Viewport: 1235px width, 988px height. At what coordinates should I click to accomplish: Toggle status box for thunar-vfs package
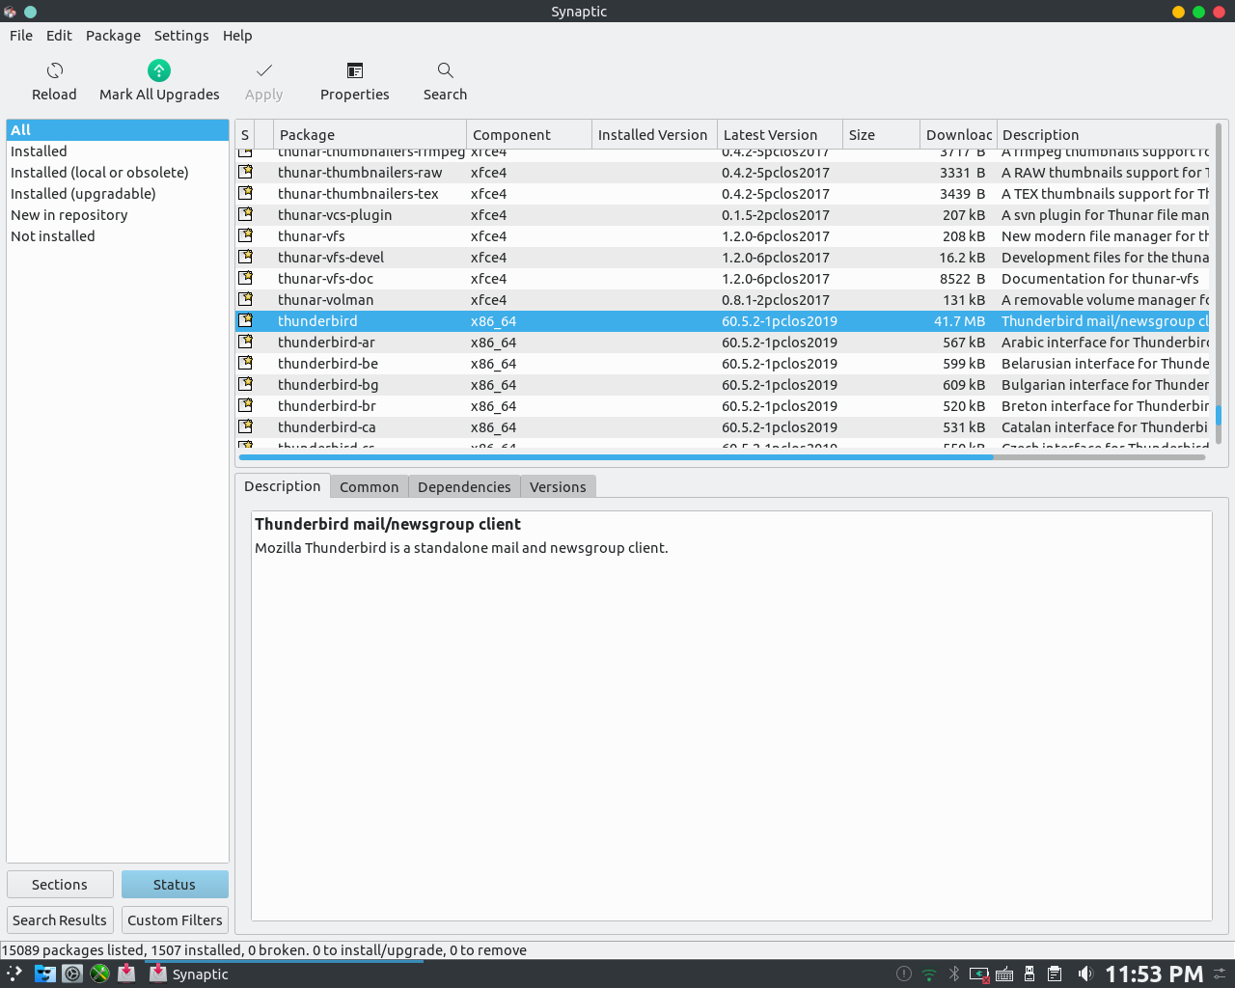tap(245, 235)
